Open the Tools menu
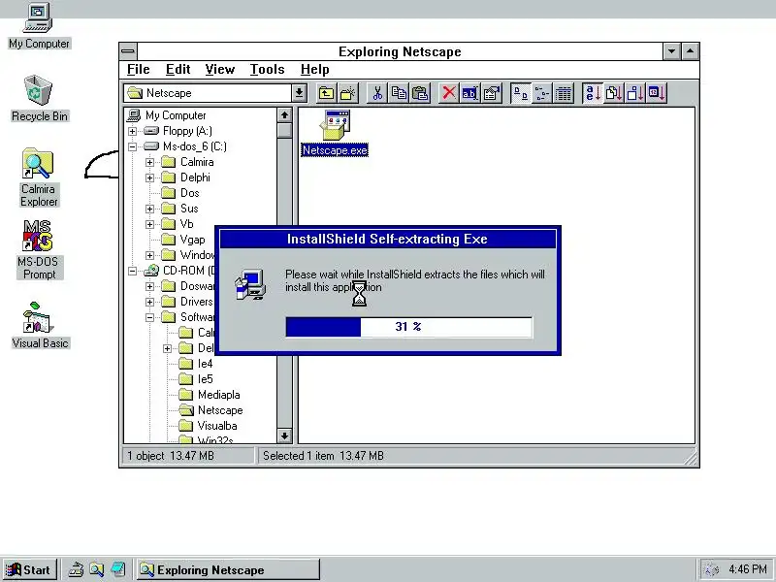The height and width of the screenshot is (582, 776). pos(268,69)
